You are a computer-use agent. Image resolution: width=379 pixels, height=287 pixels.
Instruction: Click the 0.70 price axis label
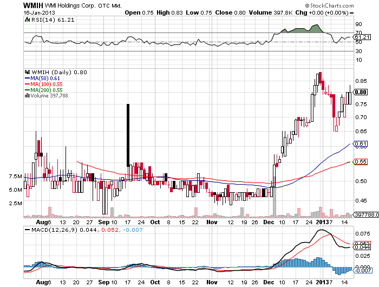pyautogui.click(x=361, y=118)
